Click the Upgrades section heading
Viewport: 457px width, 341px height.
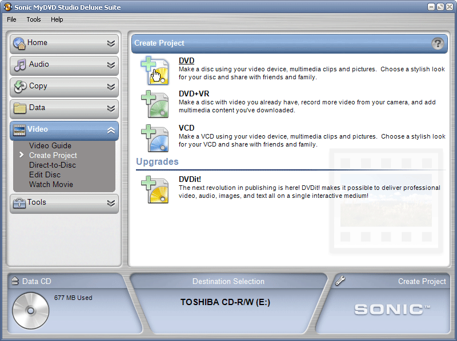(x=158, y=161)
